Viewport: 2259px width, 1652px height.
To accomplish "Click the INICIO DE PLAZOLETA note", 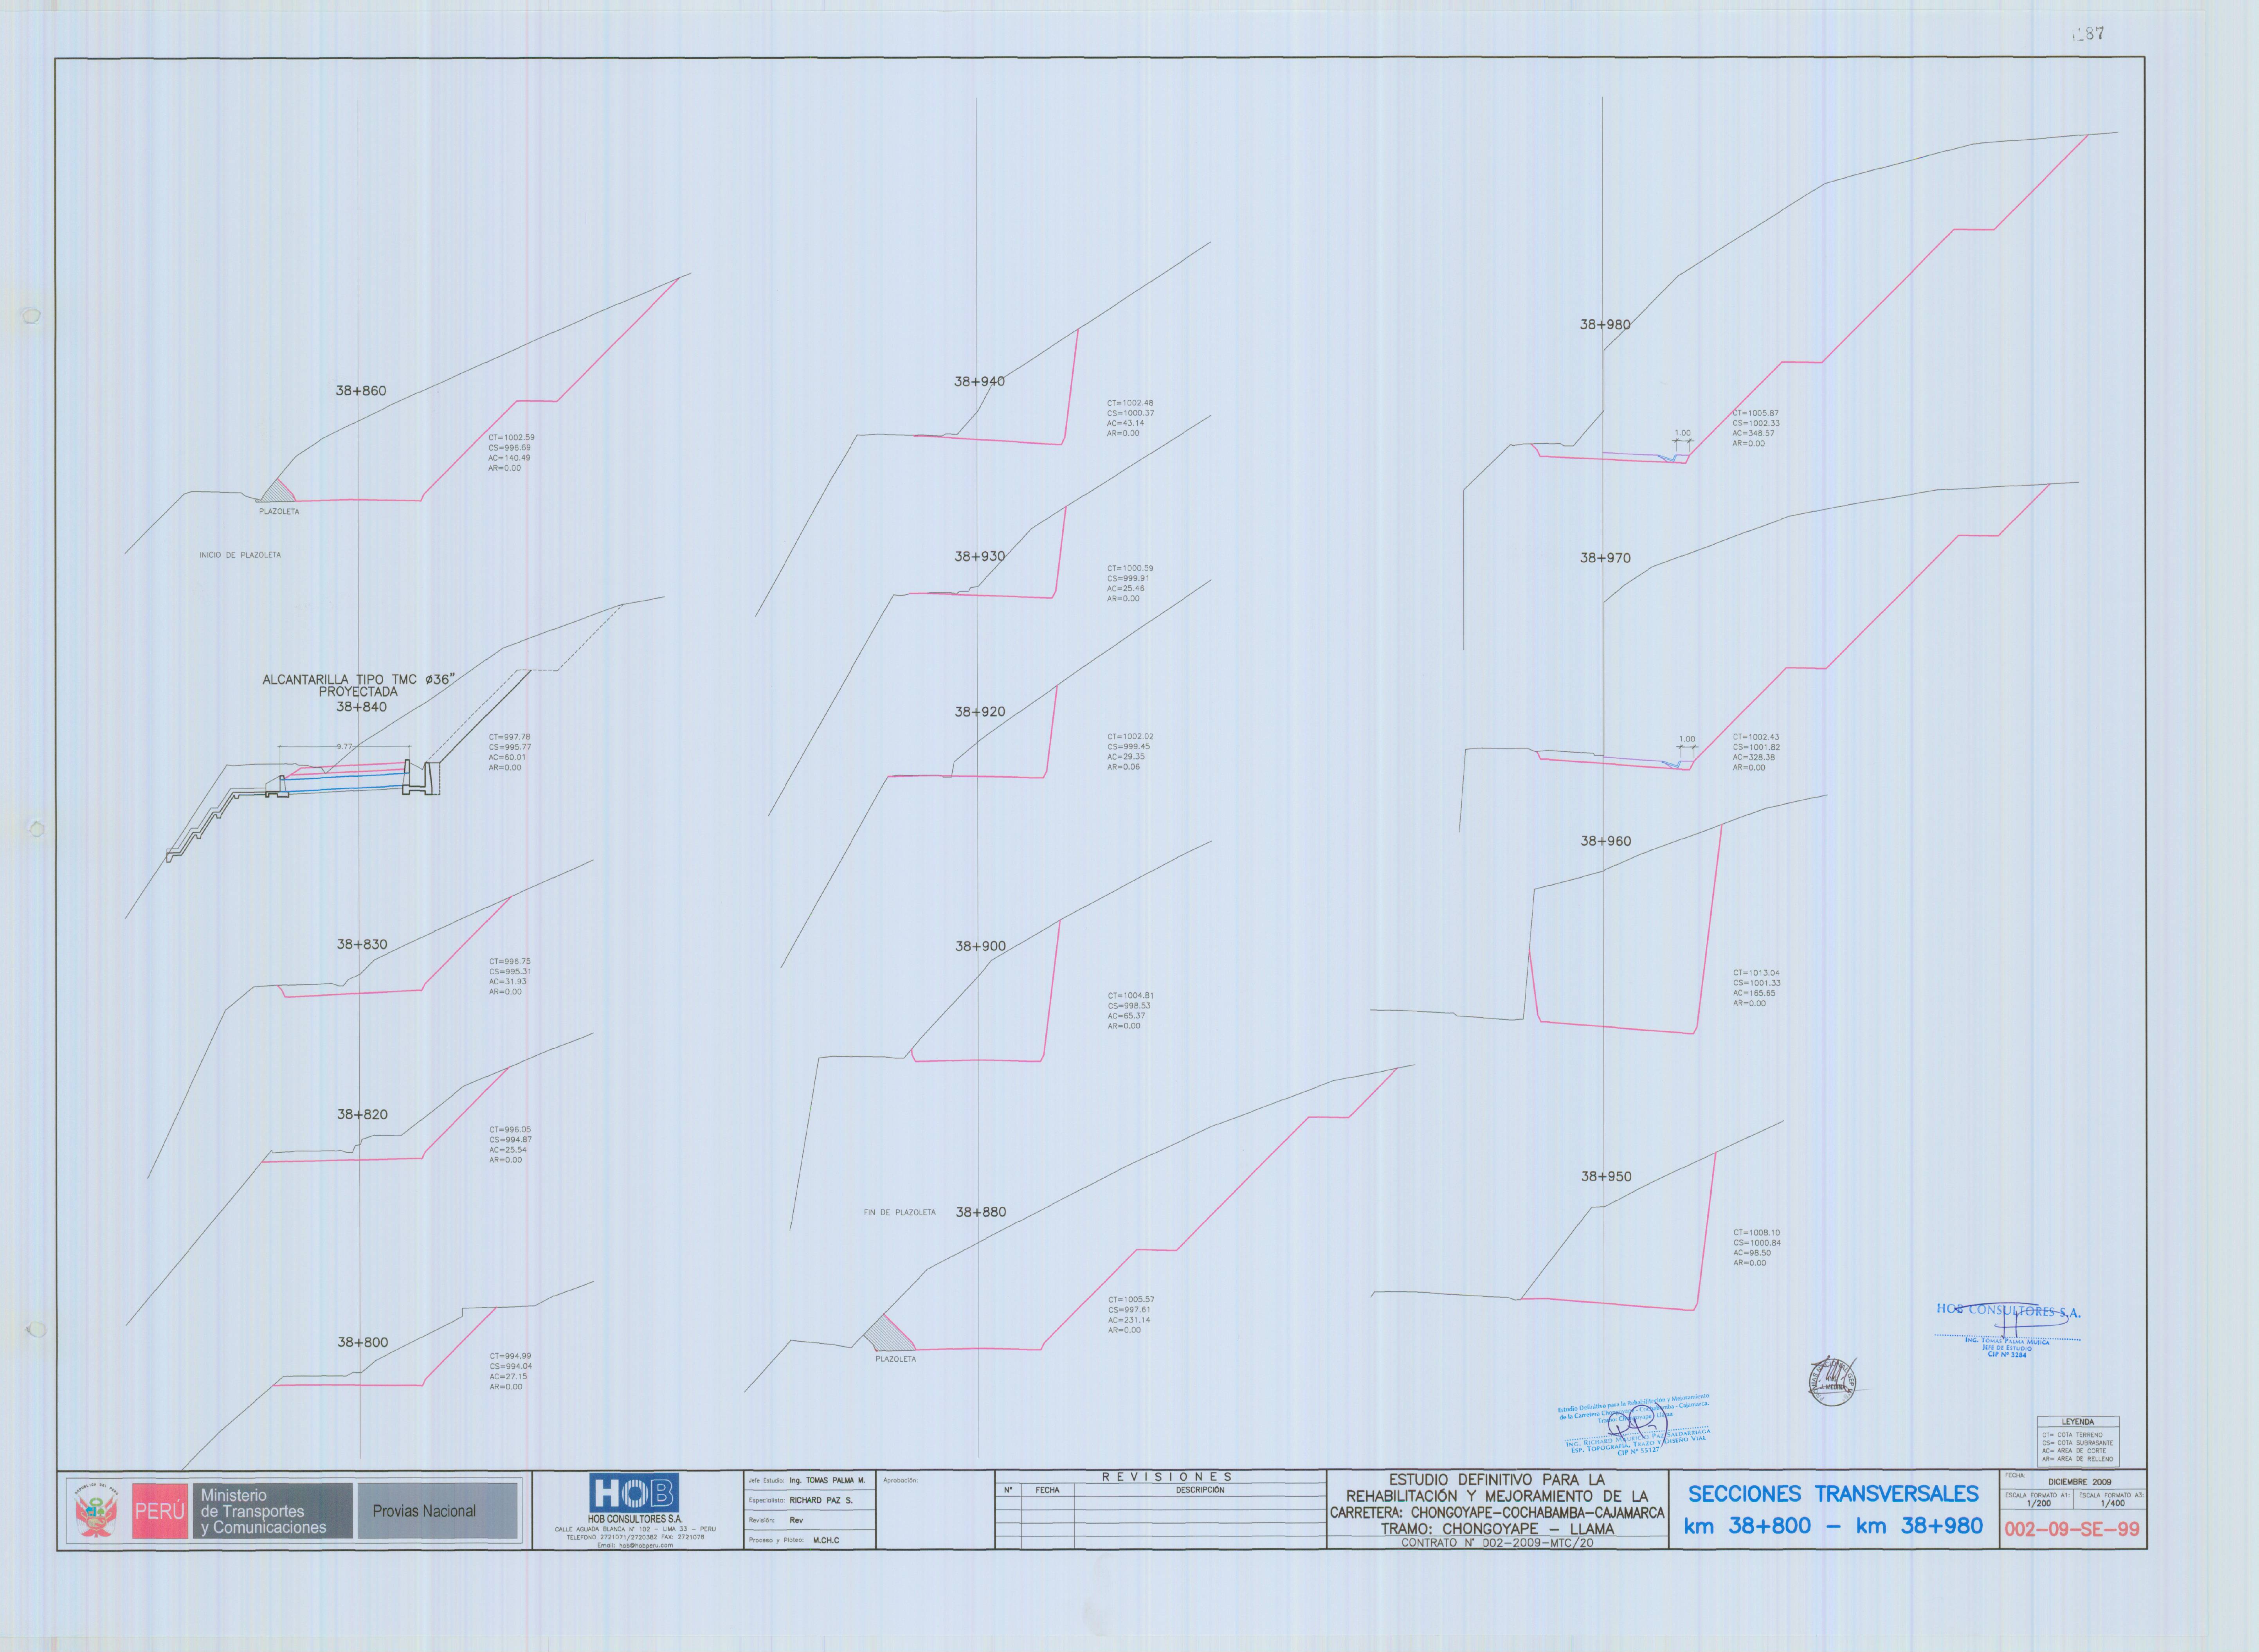I will (240, 555).
